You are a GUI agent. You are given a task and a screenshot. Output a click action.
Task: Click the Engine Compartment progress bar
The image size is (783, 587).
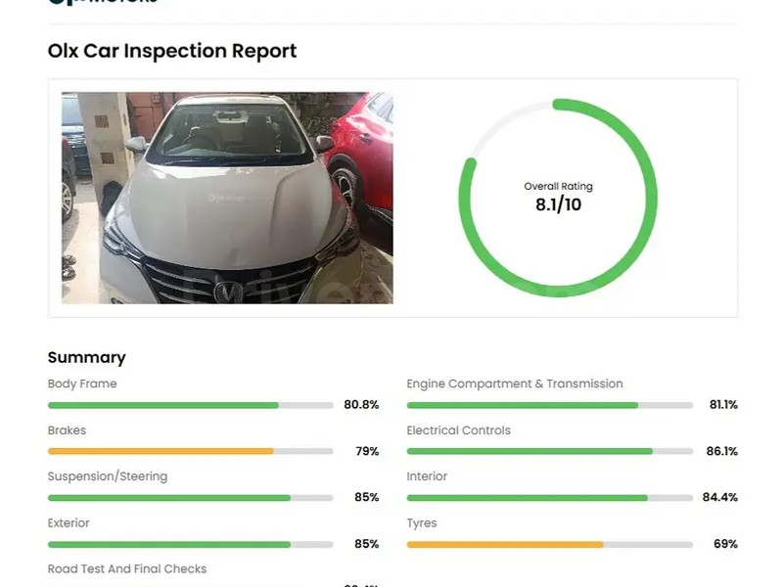click(x=549, y=405)
